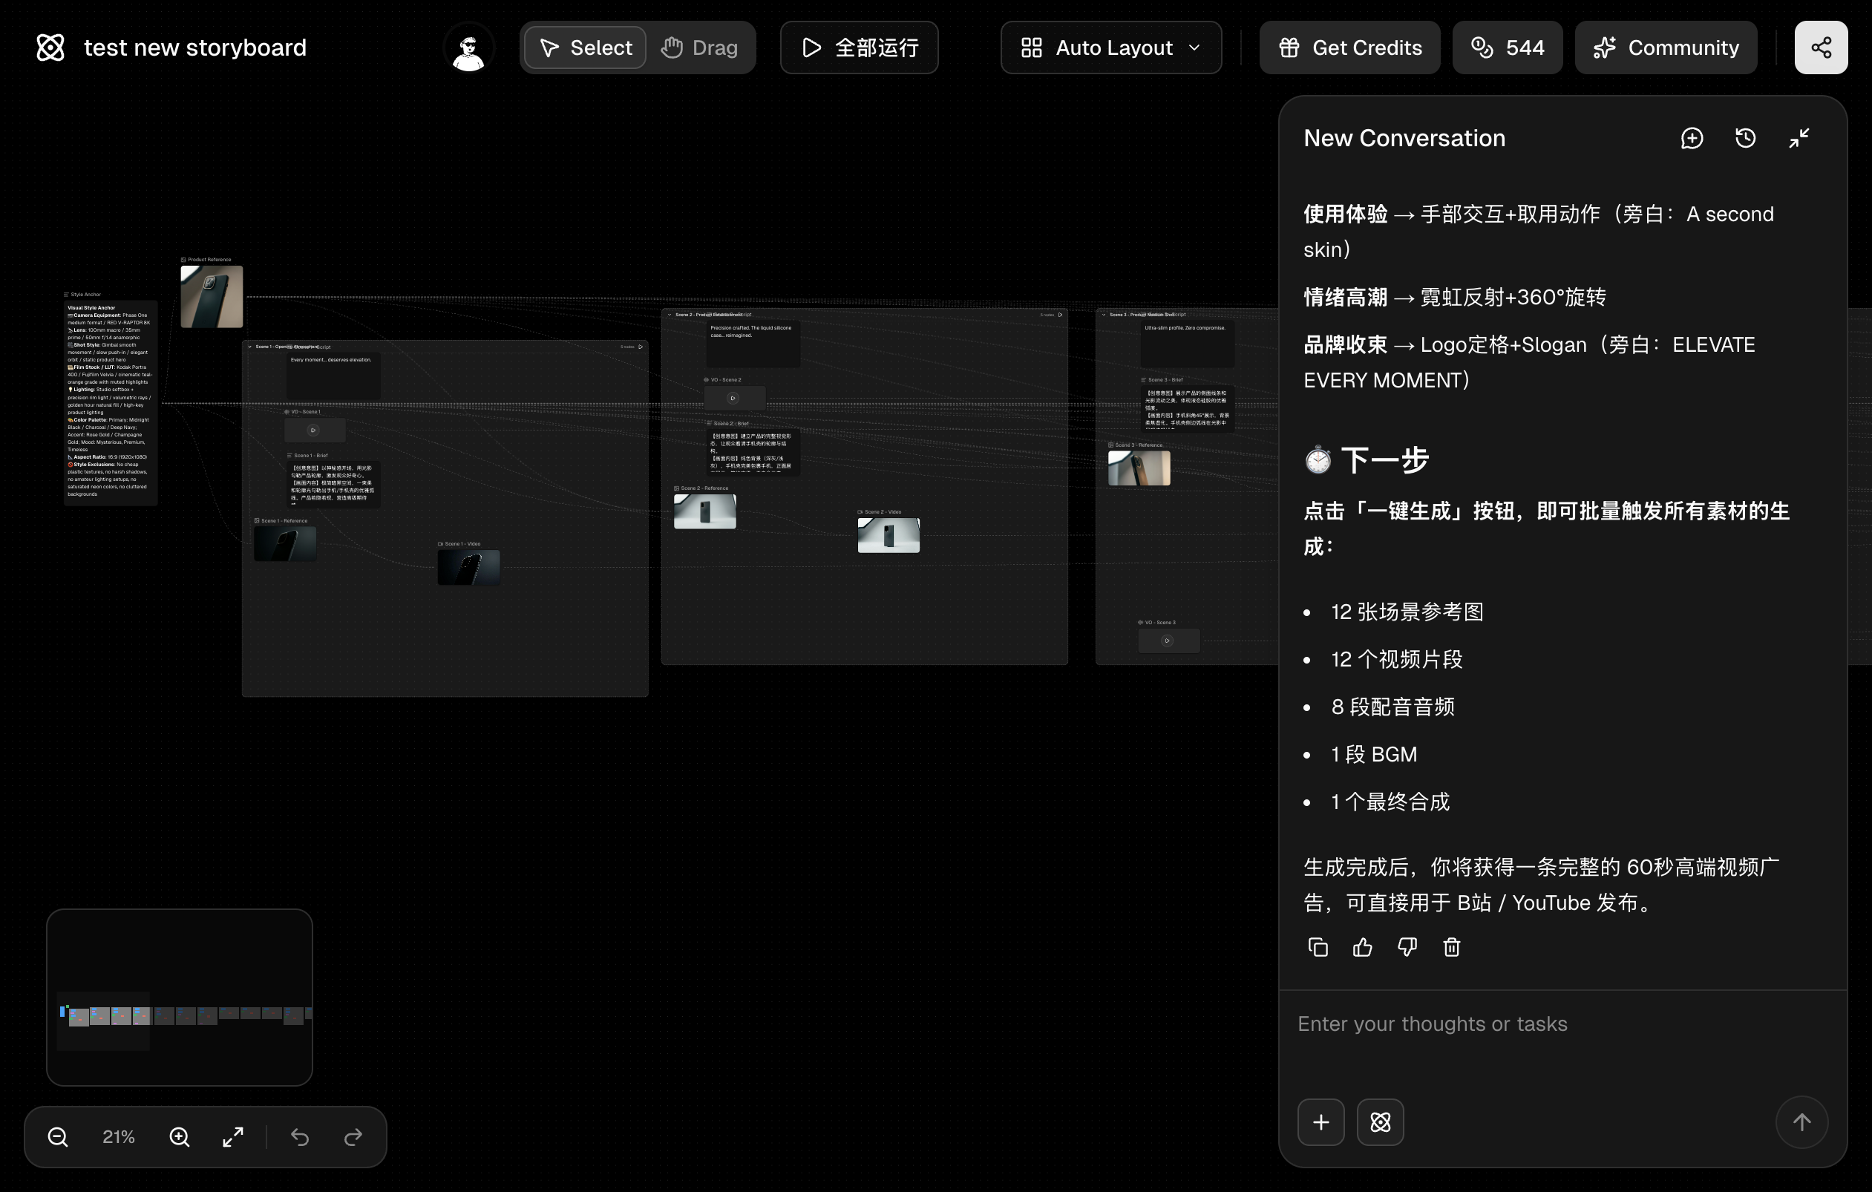Switch to Drag mode
Image resolution: width=1872 pixels, height=1192 pixels.
pos(699,48)
